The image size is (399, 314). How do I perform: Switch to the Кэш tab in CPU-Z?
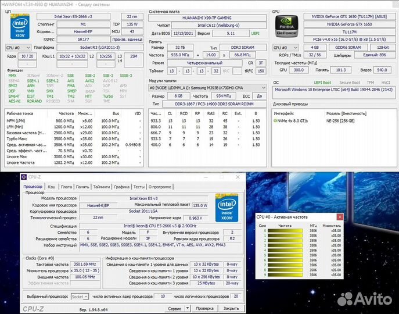(x=52, y=187)
